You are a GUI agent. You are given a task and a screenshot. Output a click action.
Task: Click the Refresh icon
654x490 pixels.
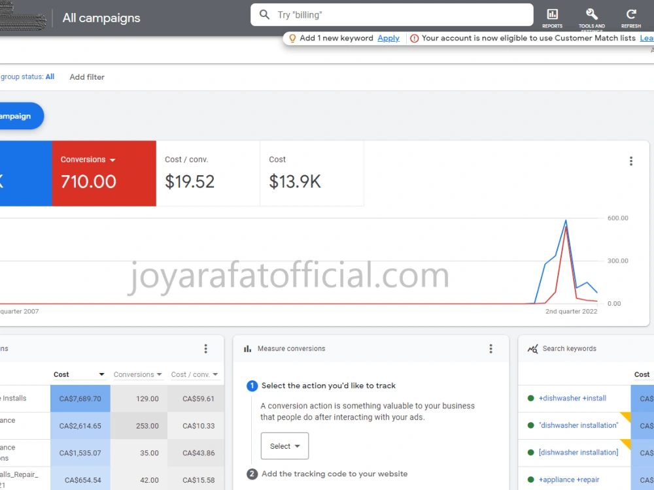[631, 14]
